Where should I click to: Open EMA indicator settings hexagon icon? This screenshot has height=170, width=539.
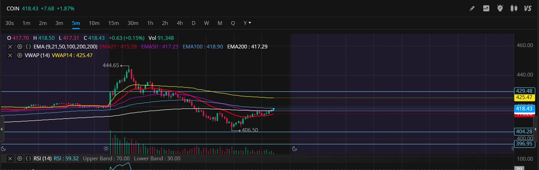(x=20, y=47)
